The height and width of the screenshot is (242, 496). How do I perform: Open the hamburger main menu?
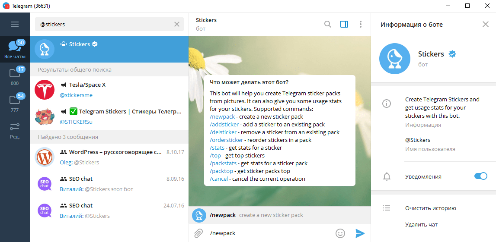pyautogui.click(x=15, y=24)
